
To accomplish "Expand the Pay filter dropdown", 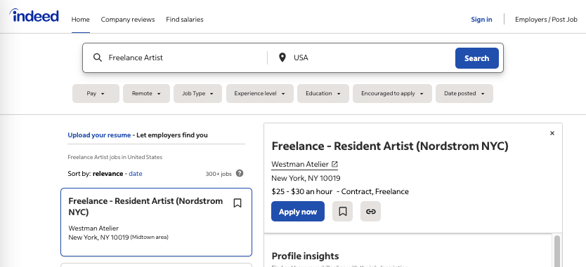I will point(96,94).
